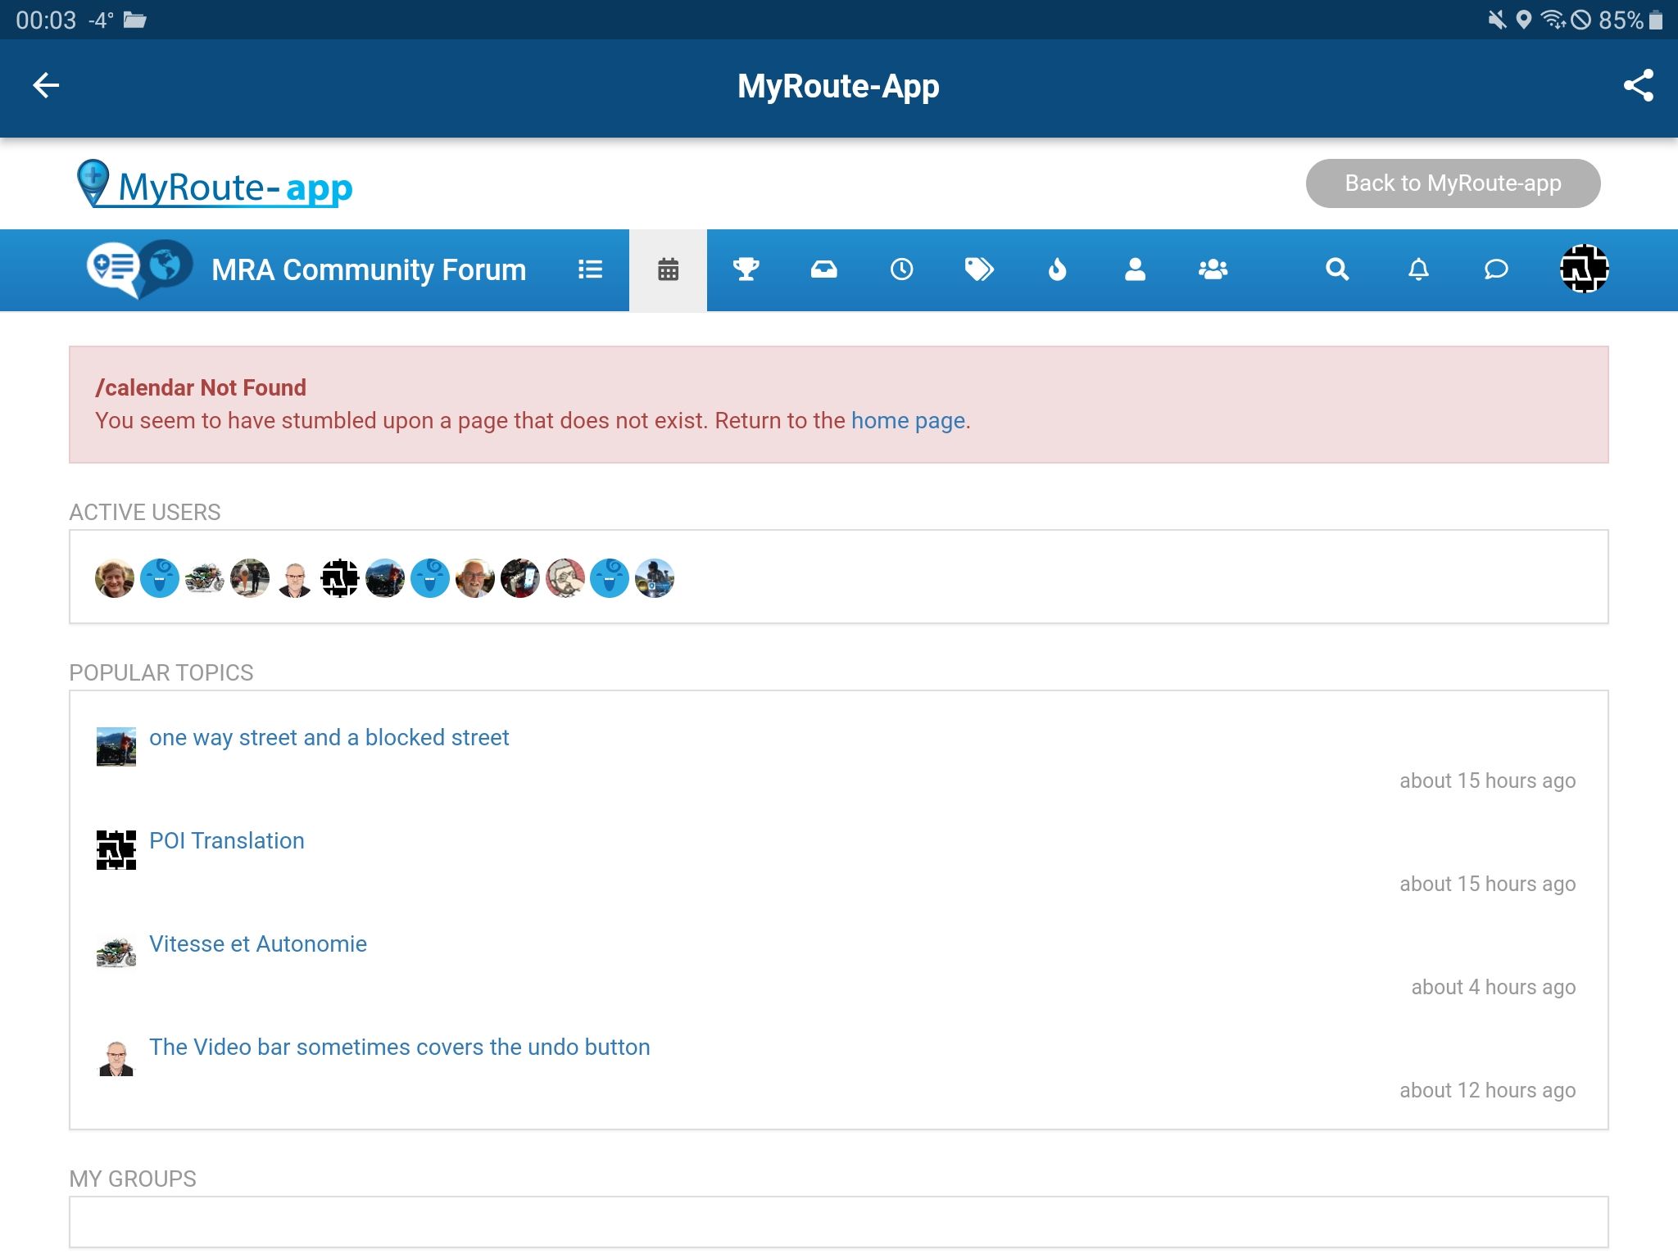Open the trophy ranking icon
This screenshot has height=1258, width=1678.
(746, 269)
